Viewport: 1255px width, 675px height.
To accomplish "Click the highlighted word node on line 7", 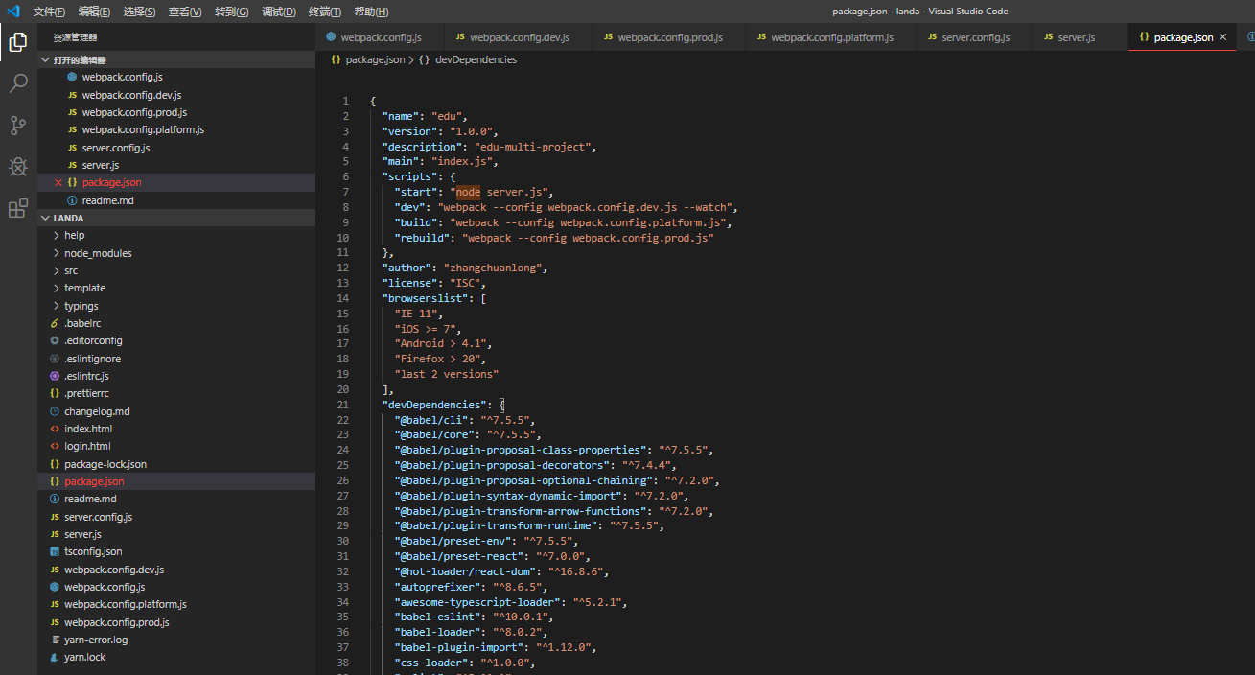I will 468,192.
